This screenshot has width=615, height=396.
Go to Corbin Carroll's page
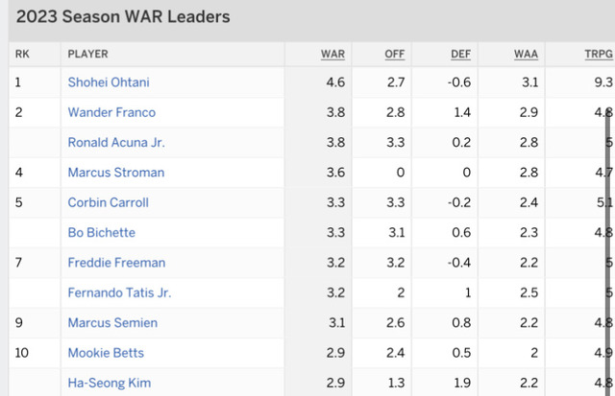click(x=110, y=203)
